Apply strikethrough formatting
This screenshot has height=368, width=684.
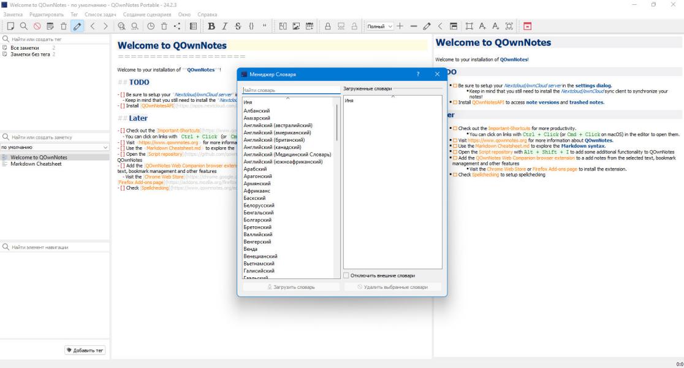coord(238,26)
